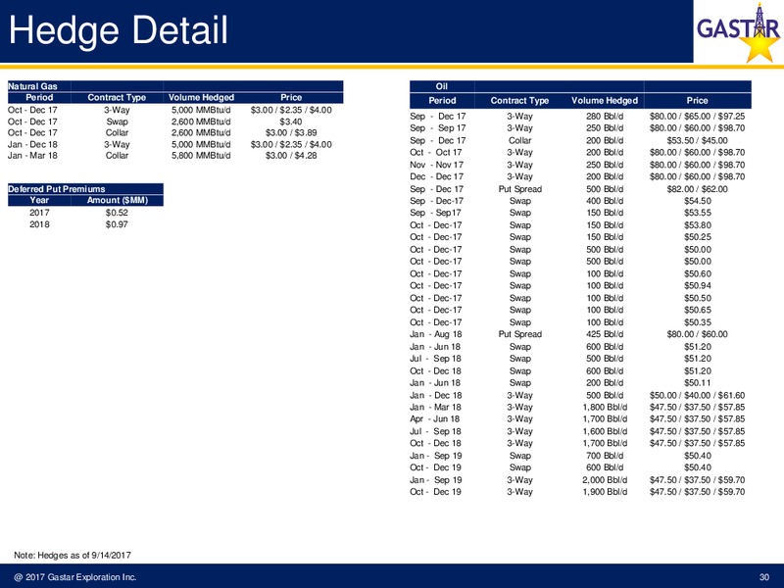This screenshot has width=784, height=588.
Task: Click the "Natural Gas" table heading
Action: (x=32, y=86)
